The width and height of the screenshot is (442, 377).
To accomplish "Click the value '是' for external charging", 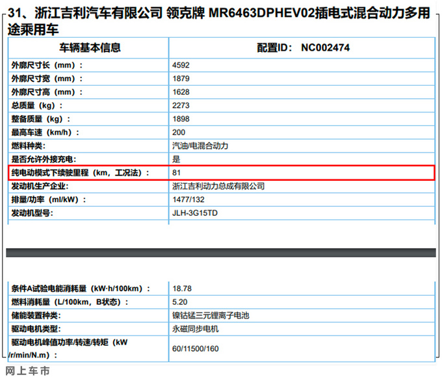I will point(176,159).
